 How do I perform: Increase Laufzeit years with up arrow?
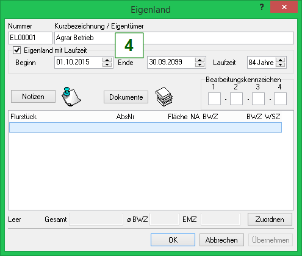click(x=280, y=60)
